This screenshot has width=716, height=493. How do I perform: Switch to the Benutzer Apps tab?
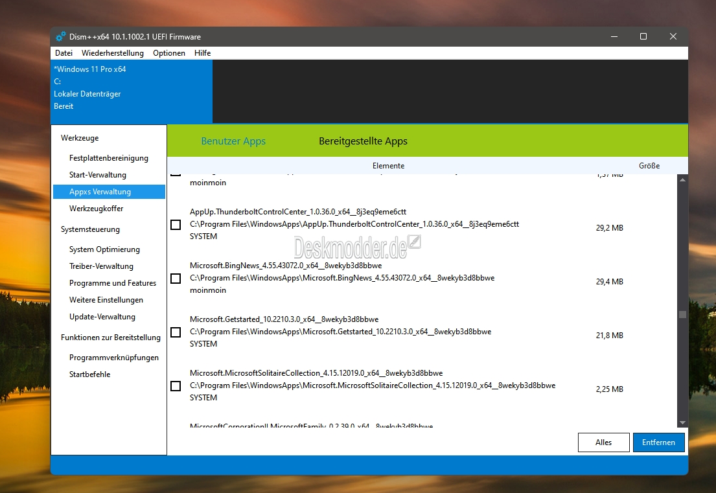(233, 141)
